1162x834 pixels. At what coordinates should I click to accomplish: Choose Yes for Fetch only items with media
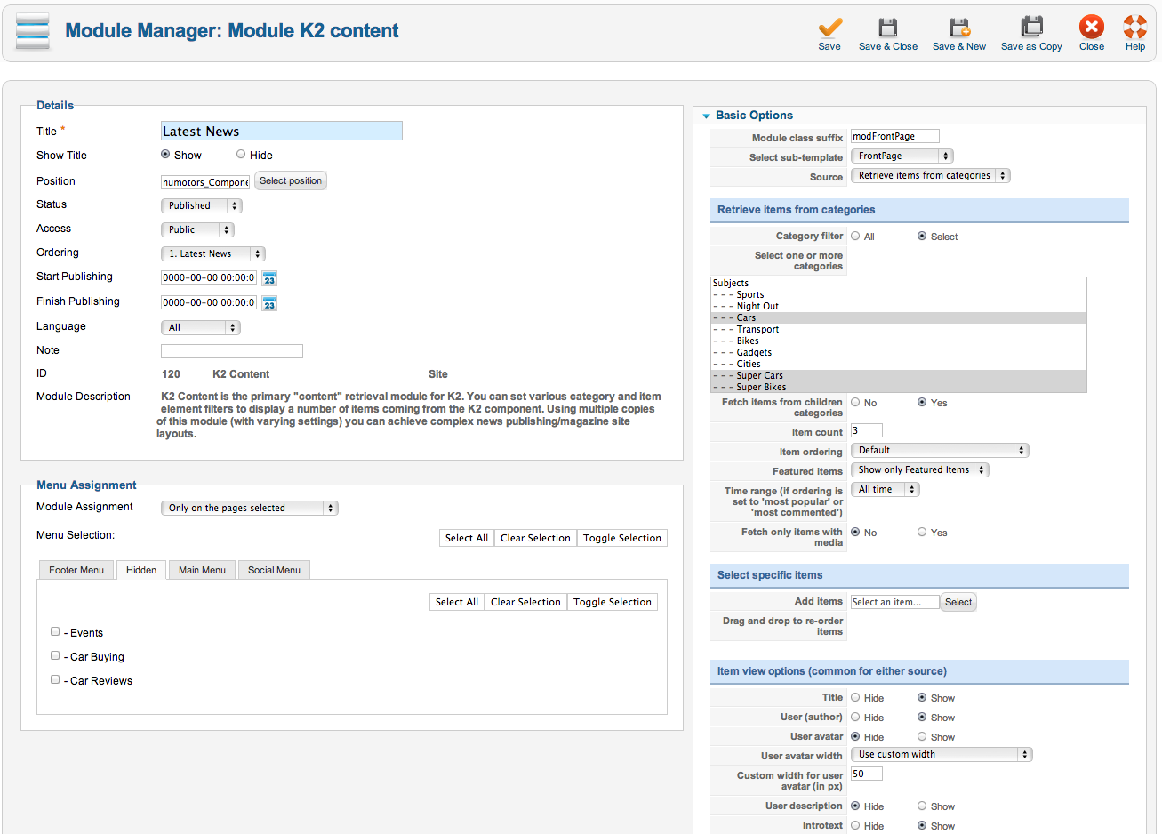pos(922,532)
